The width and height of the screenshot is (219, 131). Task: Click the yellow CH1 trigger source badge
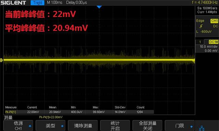(214, 21)
